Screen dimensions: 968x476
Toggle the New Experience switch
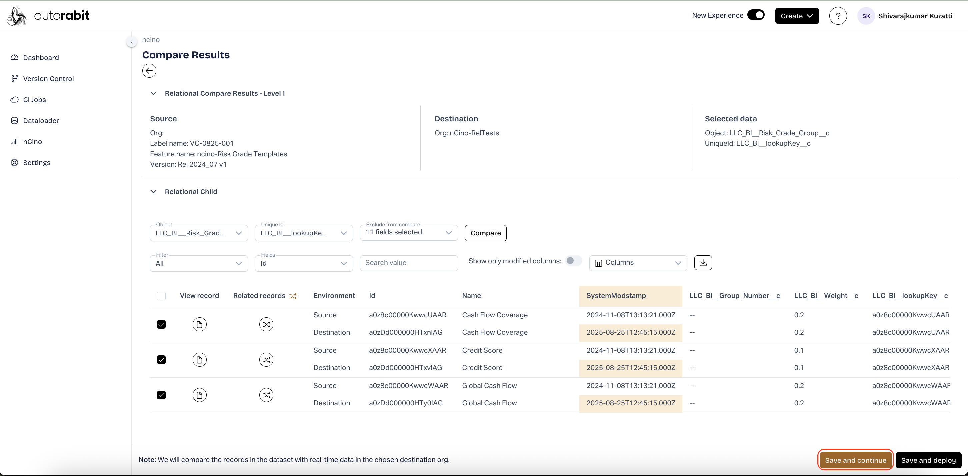(x=756, y=15)
